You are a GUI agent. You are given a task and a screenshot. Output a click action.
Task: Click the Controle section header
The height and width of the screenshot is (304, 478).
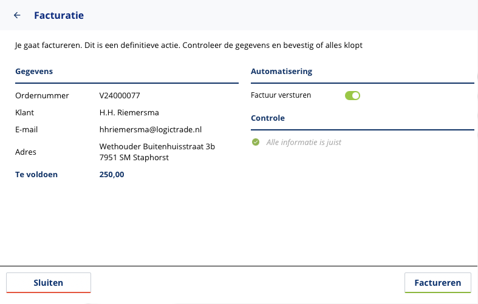click(x=268, y=118)
